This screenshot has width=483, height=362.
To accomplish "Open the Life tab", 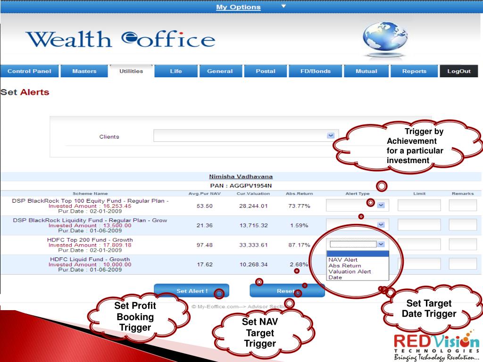I will [x=176, y=71].
